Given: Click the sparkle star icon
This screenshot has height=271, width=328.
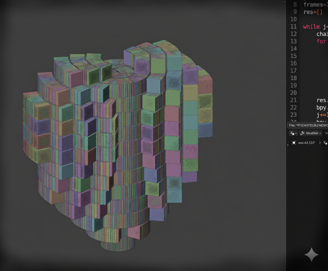Looking at the screenshot, I should point(311,255).
